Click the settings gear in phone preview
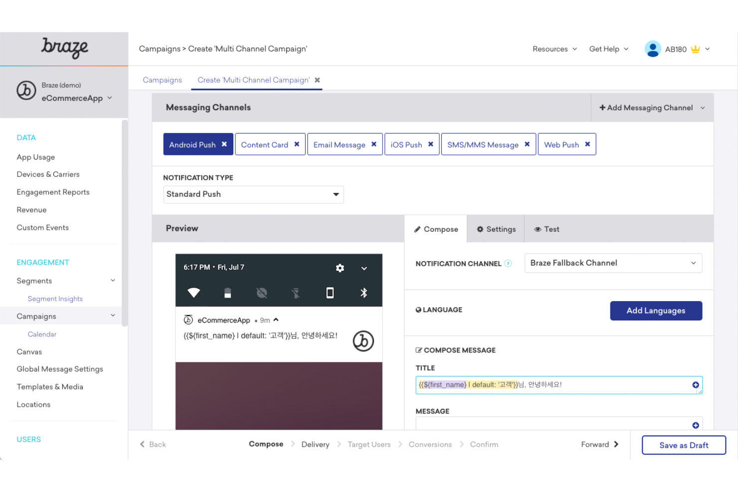Screen dimensions: 738x492 340,268
